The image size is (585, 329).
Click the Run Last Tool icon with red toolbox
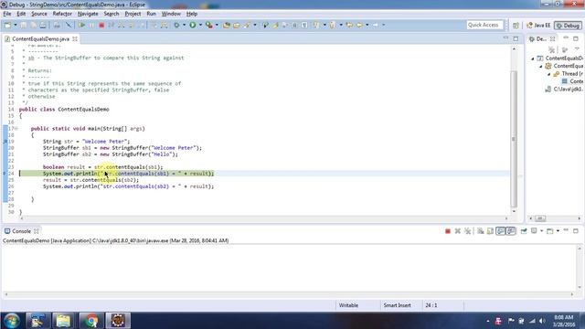tap(209, 25)
